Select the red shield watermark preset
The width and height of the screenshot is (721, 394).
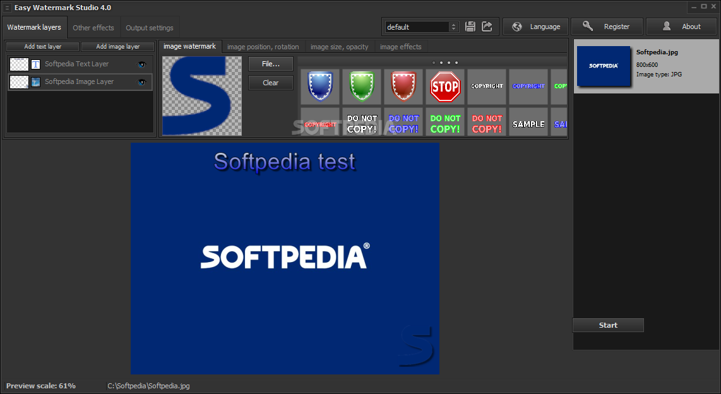click(403, 87)
